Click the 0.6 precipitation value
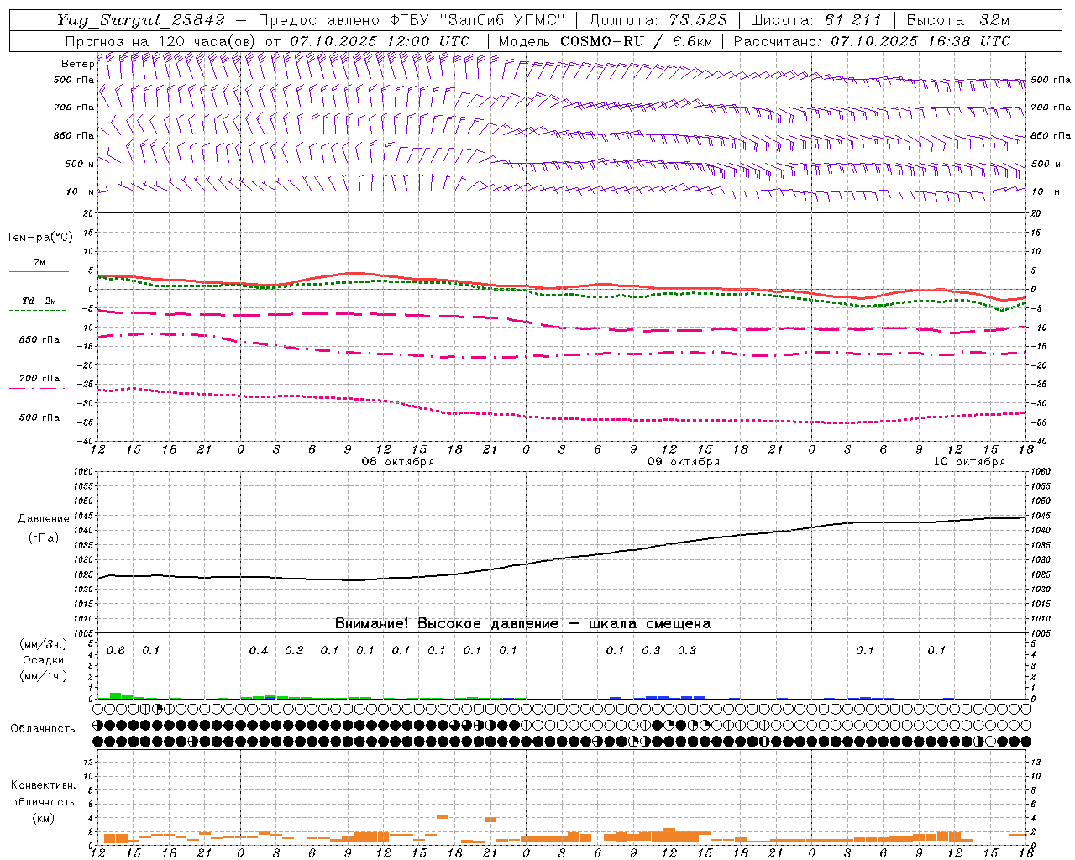The image size is (1075, 860). [x=115, y=651]
